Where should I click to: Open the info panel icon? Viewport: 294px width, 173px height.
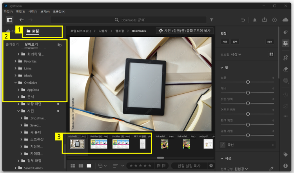(x=285, y=166)
